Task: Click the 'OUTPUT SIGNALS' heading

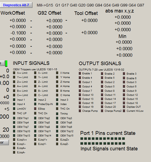Action: [100, 63]
